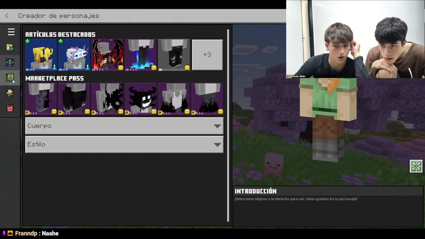Image resolution: width=425 pixels, height=239 pixels.
Task: Select the green stacked-pages sidebar icon
Action: tap(10, 78)
